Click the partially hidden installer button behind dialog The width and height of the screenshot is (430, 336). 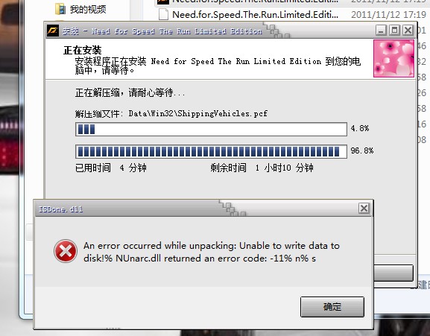click(393, 273)
